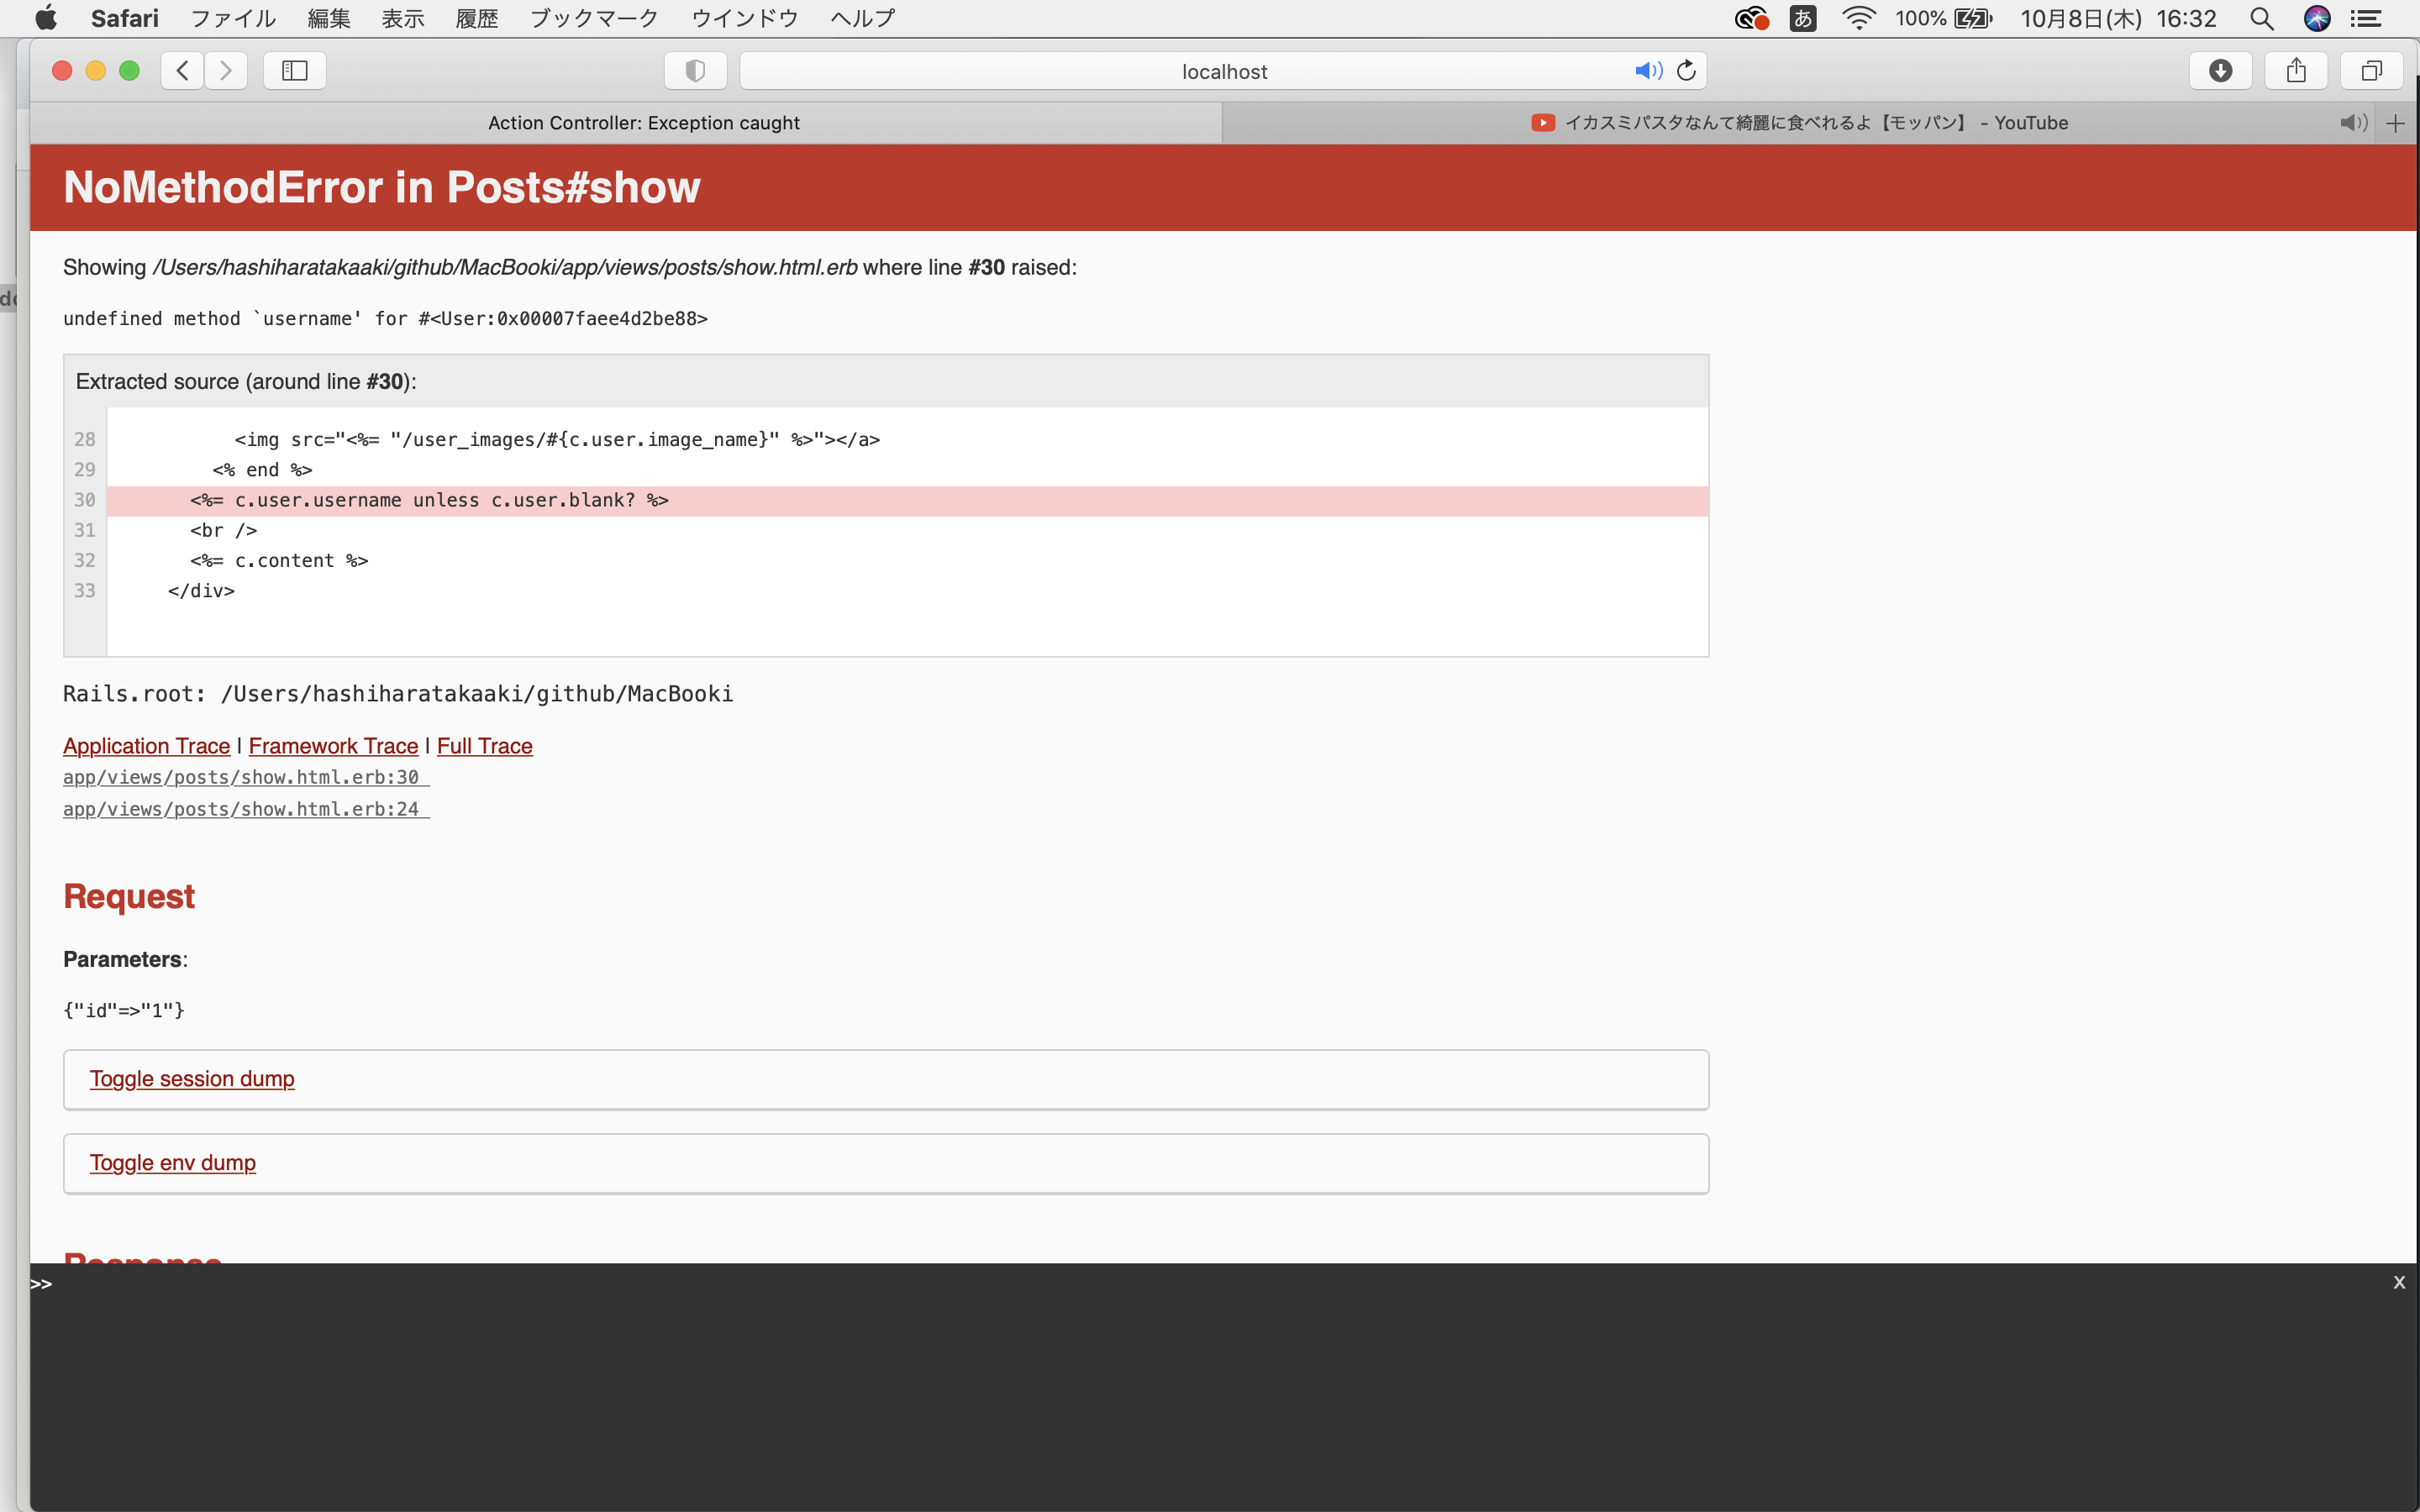This screenshot has height=1512, width=2420.
Task: Toggle env dump section
Action: [x=173, y=1162]
